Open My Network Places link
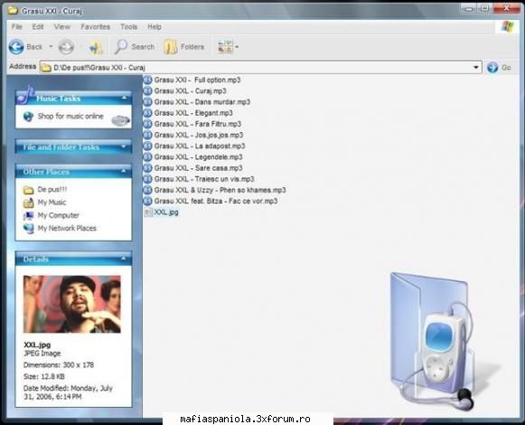 [x=67, y=228]
